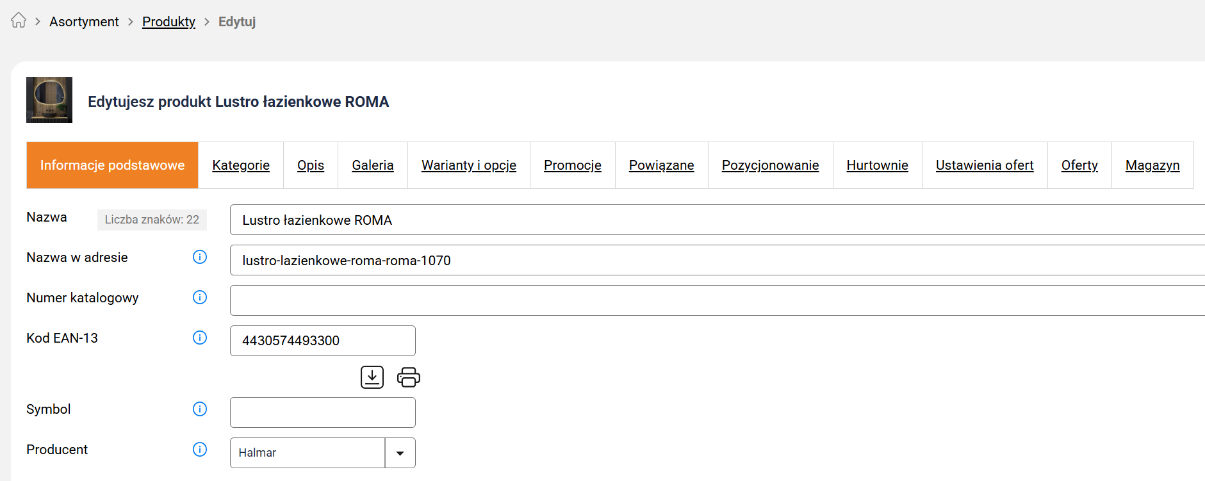Open the Galeria tab
This screenshot has height=481, width=1205.
click(372, 165)
